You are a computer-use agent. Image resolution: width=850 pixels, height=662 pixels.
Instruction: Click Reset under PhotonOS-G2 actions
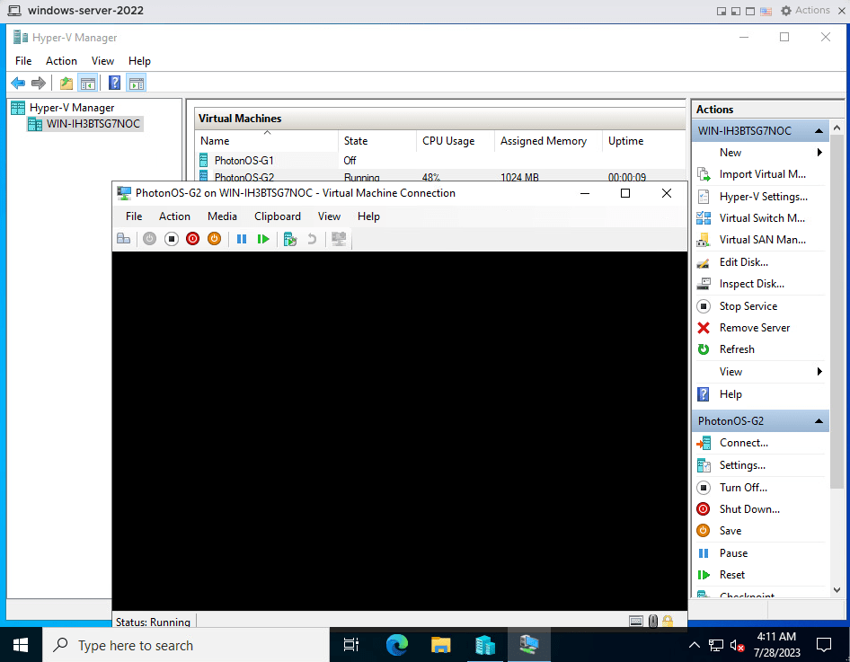point(731,575)
